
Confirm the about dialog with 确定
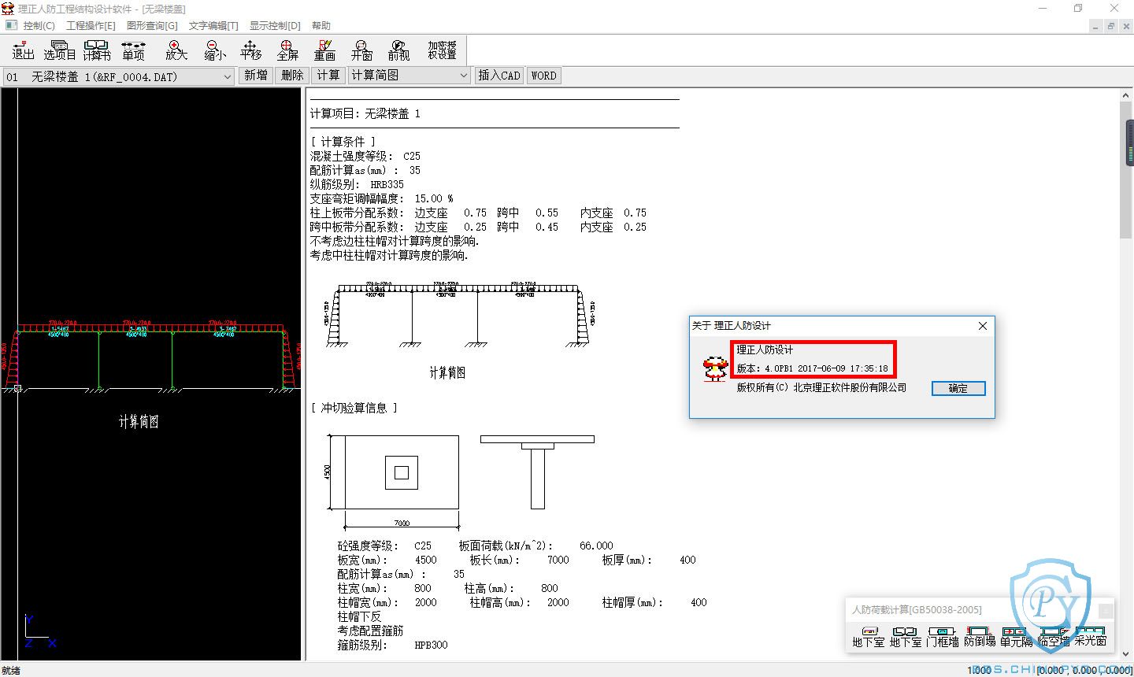(x=958, y=388)
